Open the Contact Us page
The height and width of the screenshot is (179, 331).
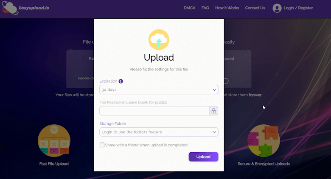255,8
